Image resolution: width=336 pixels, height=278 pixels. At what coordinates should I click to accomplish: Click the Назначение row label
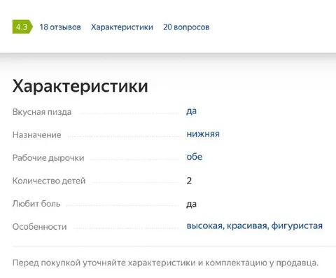(37, 135)
